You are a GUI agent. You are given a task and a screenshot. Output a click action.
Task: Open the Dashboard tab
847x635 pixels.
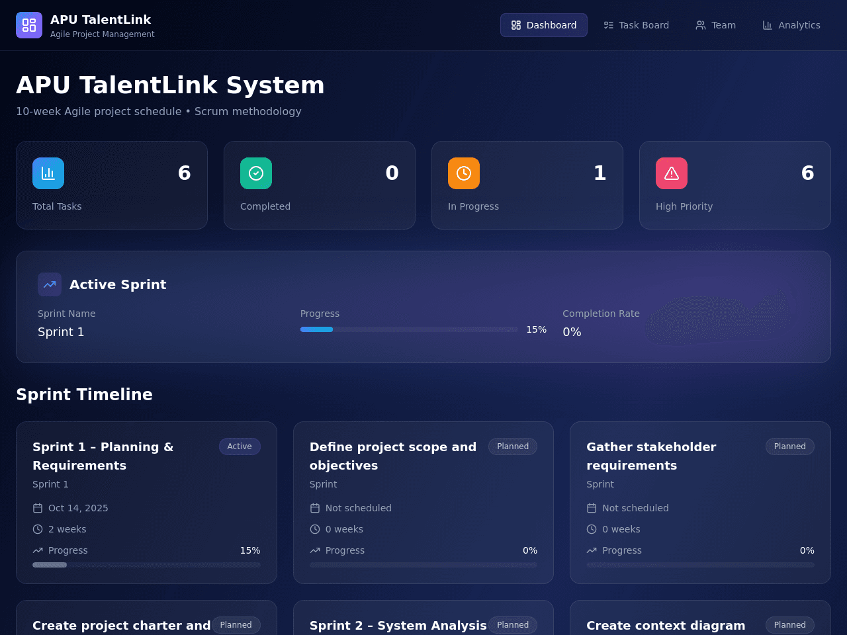tap(544, 25)
